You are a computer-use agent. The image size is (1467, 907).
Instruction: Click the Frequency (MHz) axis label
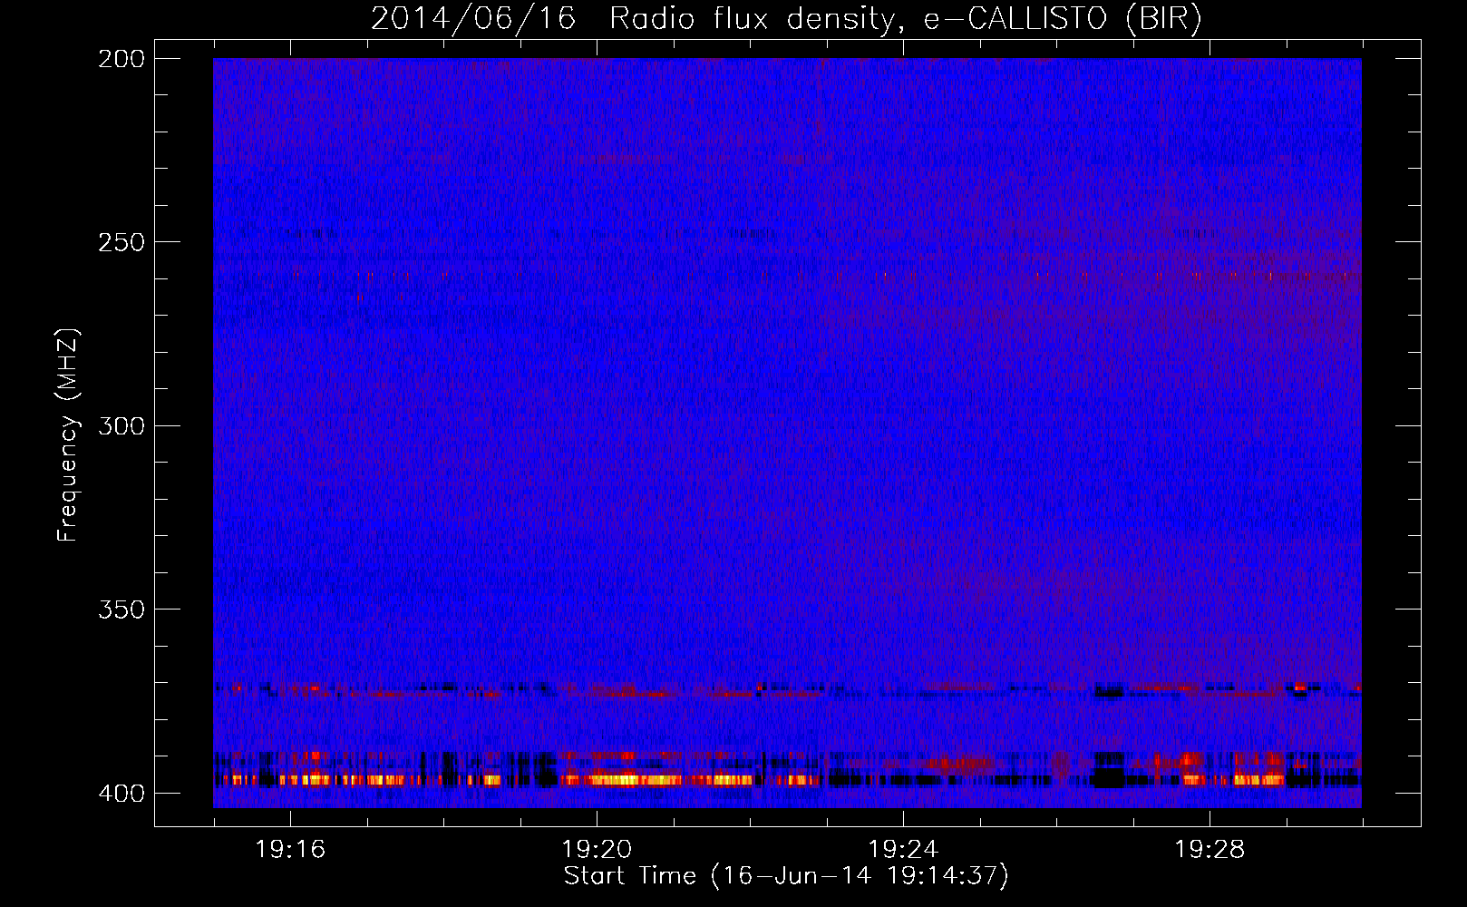tap(68, 435)
